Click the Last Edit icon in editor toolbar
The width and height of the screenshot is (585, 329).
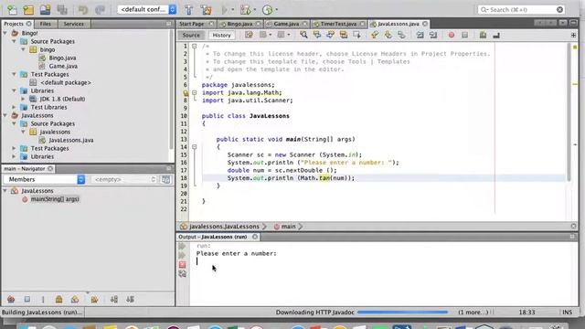tap(249, 35)
